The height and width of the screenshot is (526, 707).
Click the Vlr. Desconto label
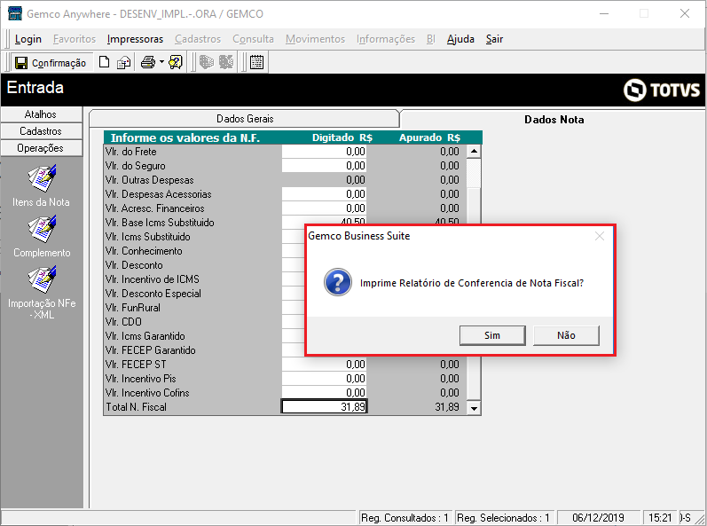click(x=134, y=265)
